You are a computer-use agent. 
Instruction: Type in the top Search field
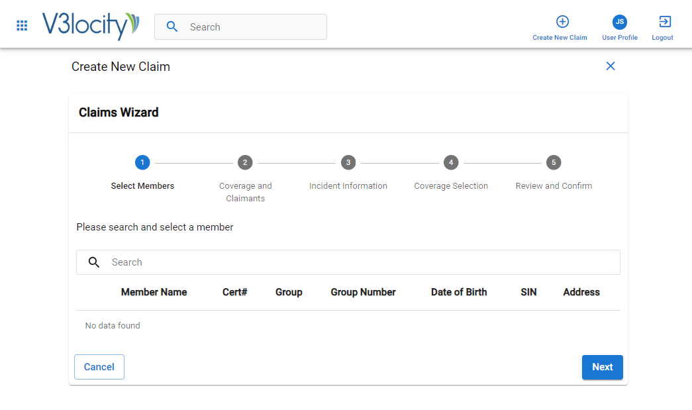pyautogui.click(x=255, y=27)
